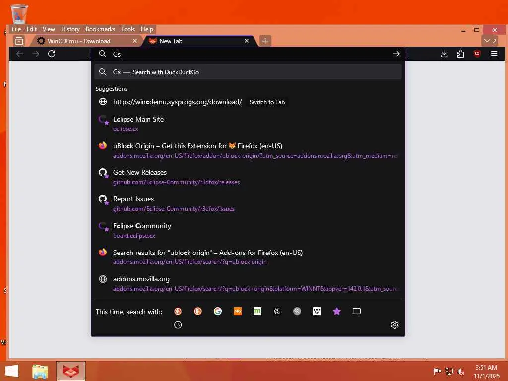
Task: Open the Windows Start button
Action: tap(12, 371)
